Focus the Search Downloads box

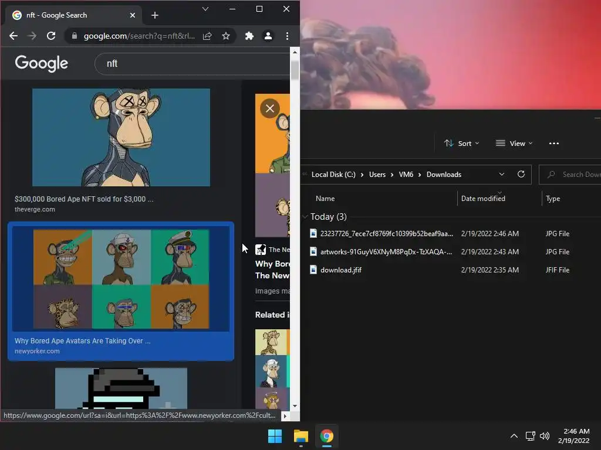570,175
